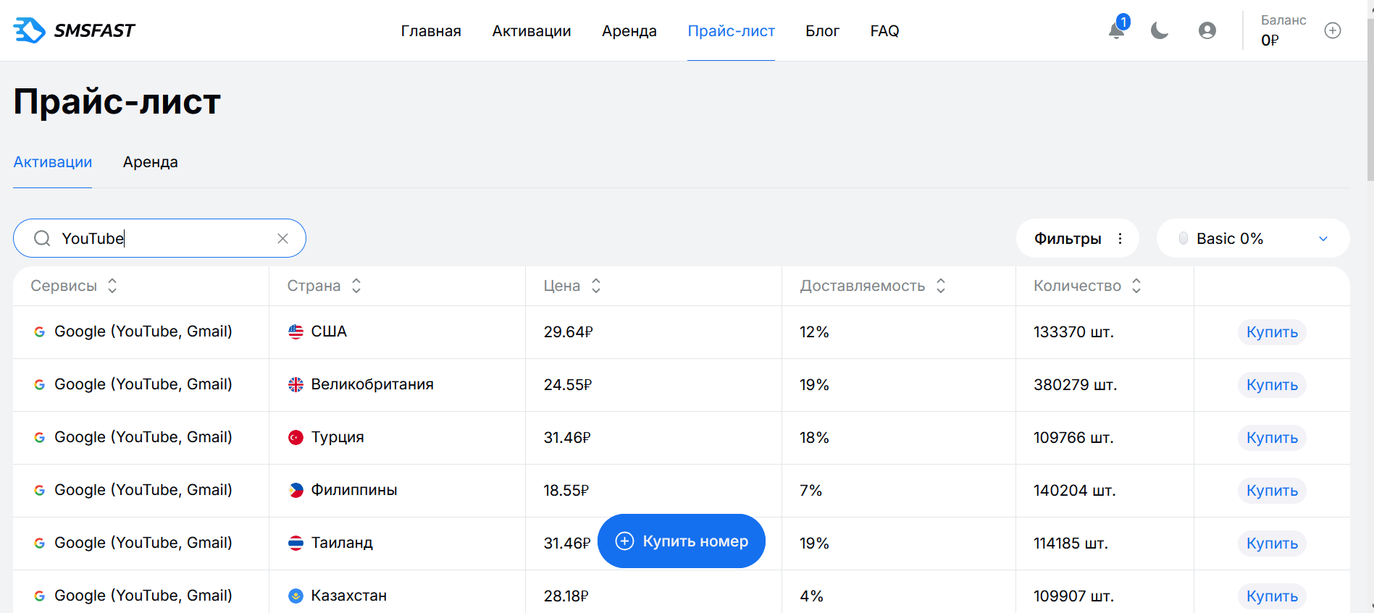The height and width of the screenshot is (613, 1374).
Task: Click the SMSFAST logo
Action: [x=74, y=30]
